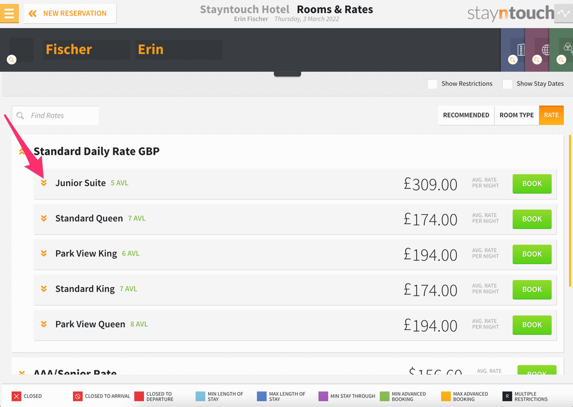Edit the first name field Erin
This screenshot has height=407, width=573.
[179, 50]
